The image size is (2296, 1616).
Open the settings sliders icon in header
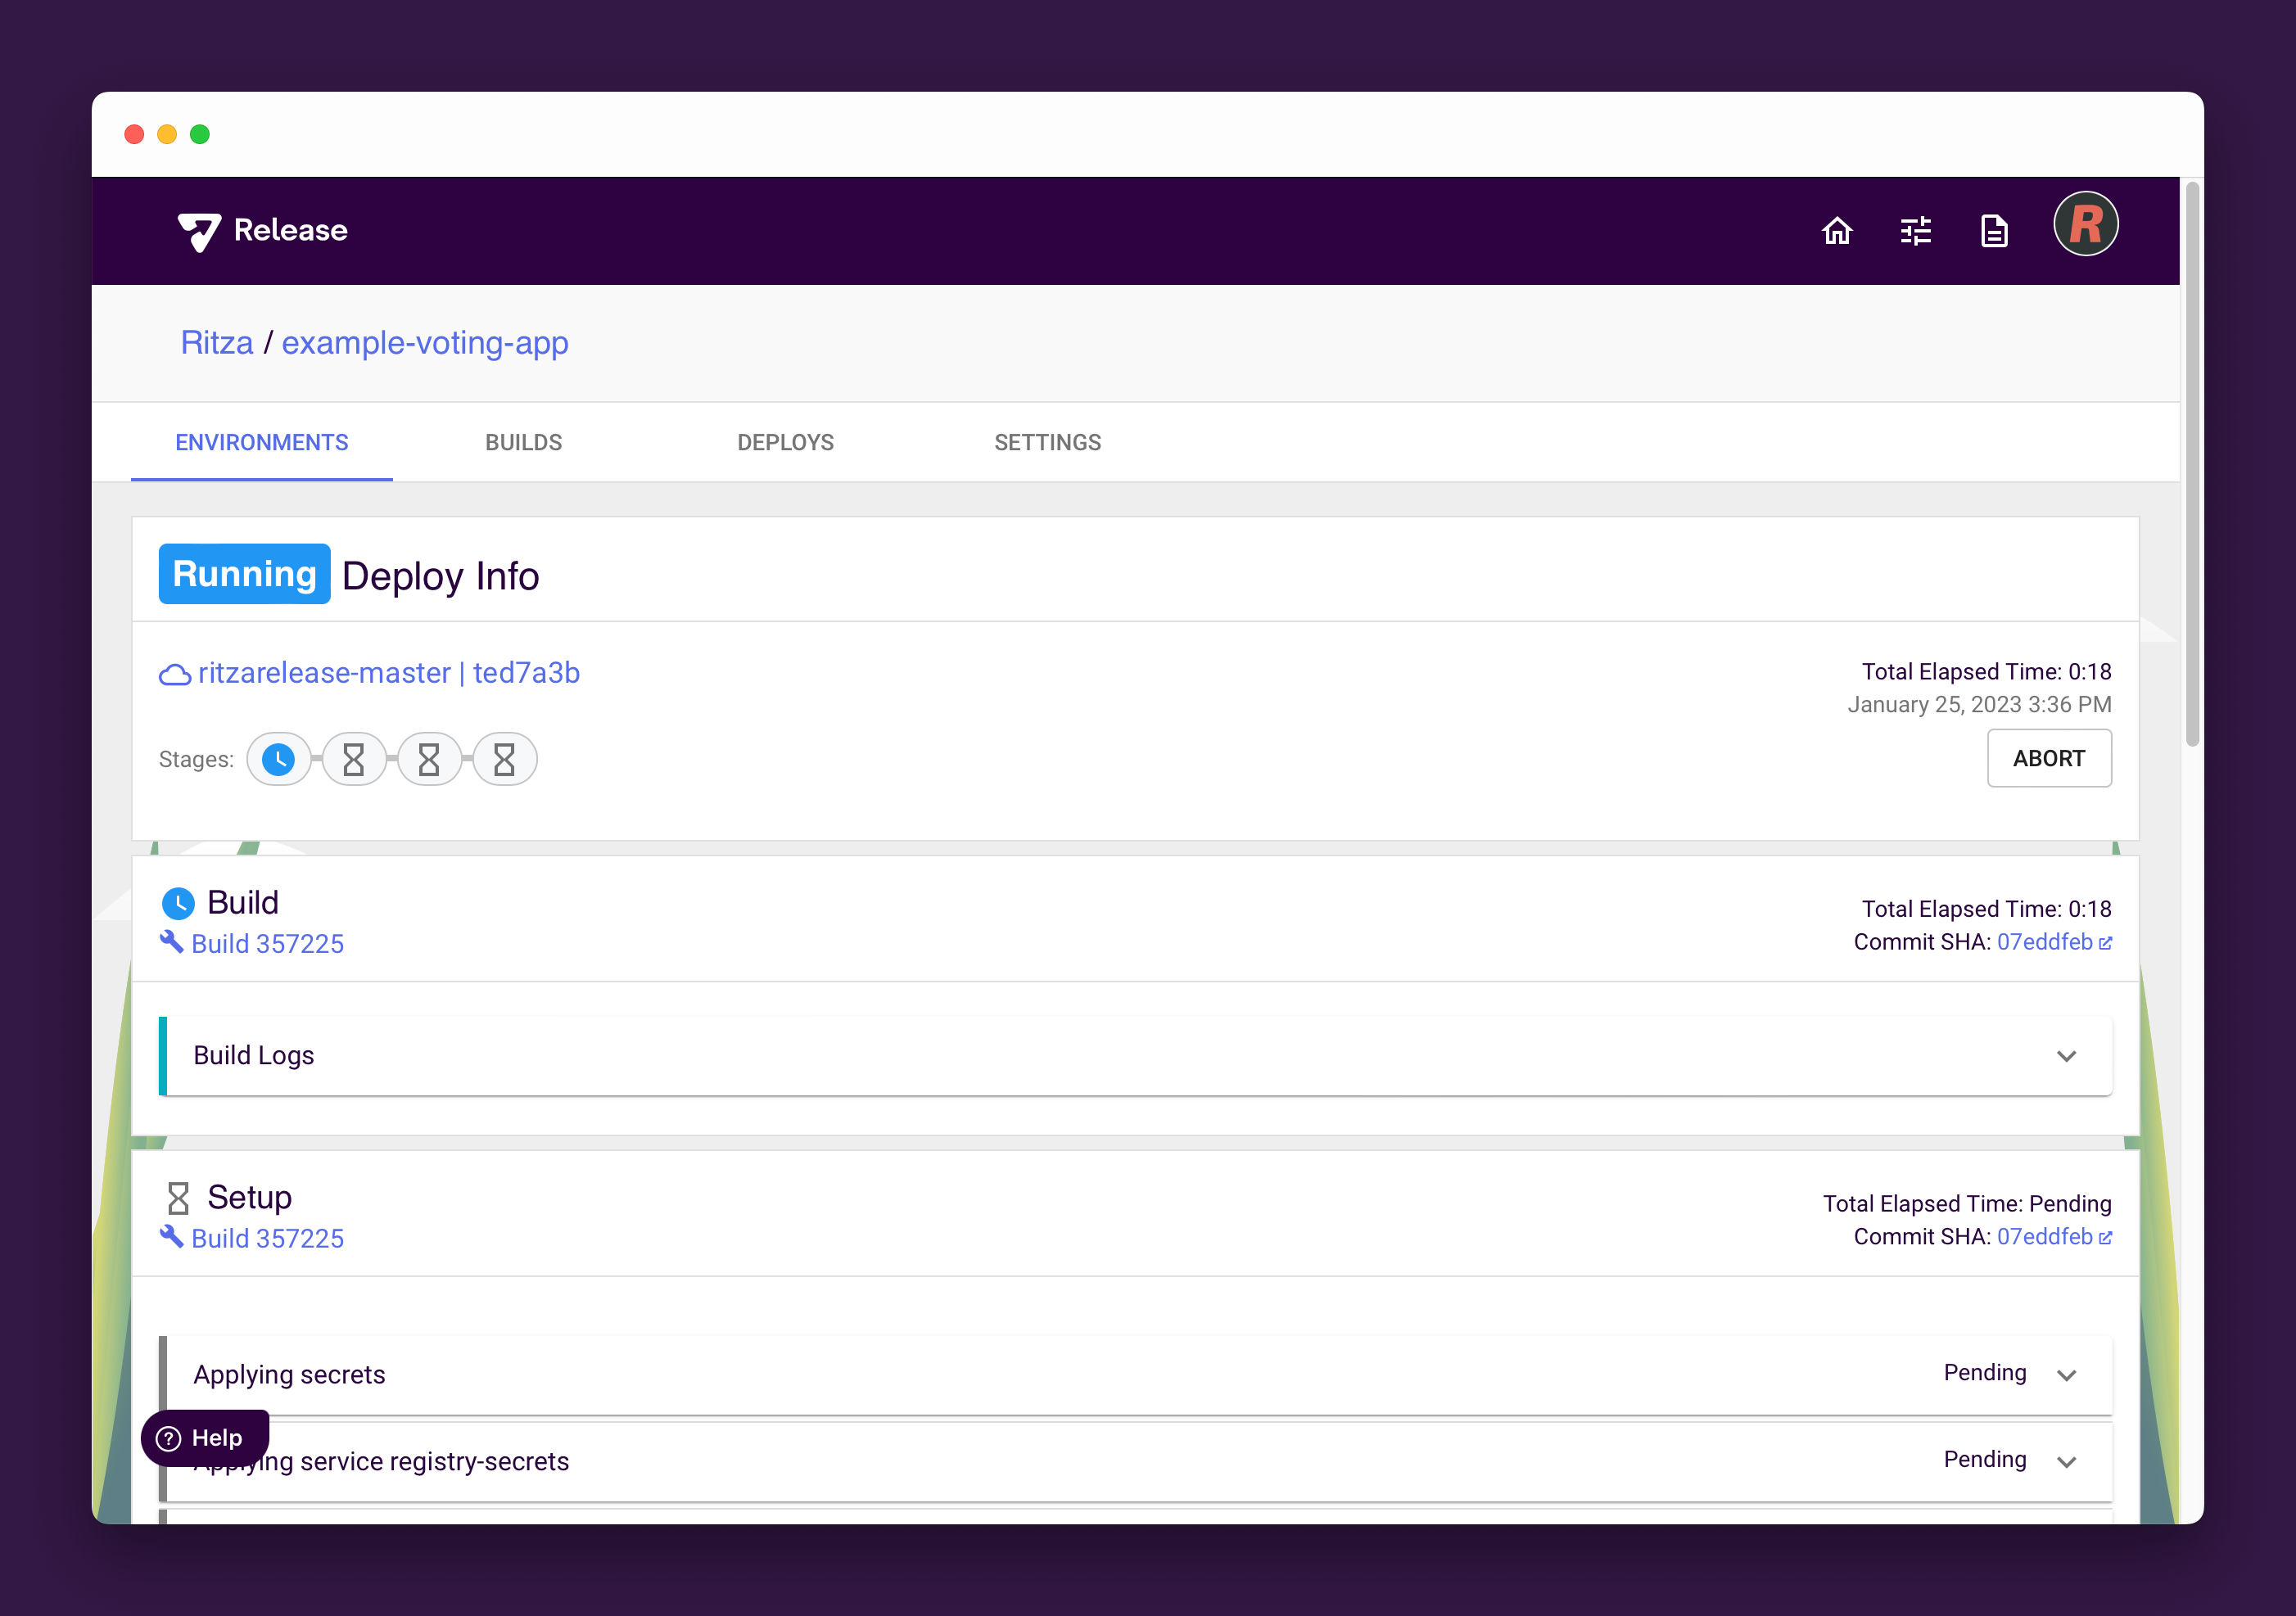click(x=1915, y=231)
